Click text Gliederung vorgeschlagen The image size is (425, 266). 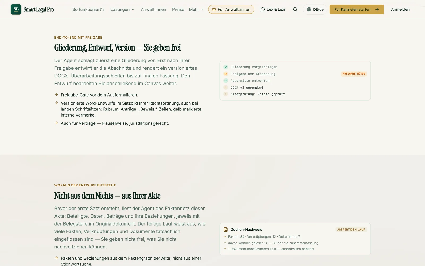coord(254,67)
